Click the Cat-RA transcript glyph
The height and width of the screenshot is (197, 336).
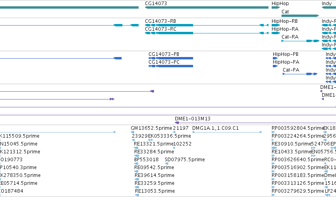point(300,41)
